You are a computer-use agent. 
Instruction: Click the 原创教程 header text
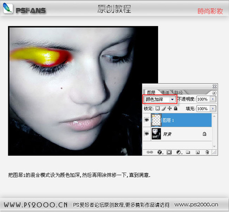tap(114, 9)
